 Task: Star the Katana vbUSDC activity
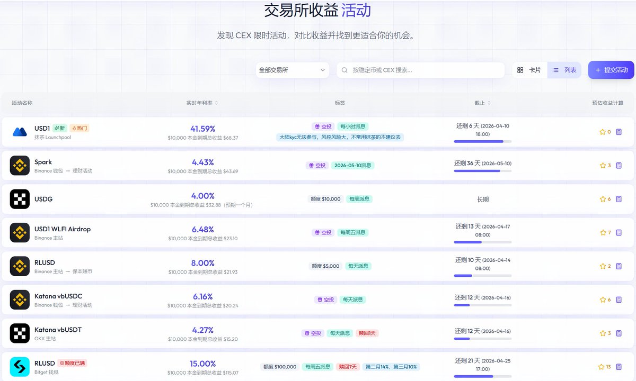click(x=603, y=300)
